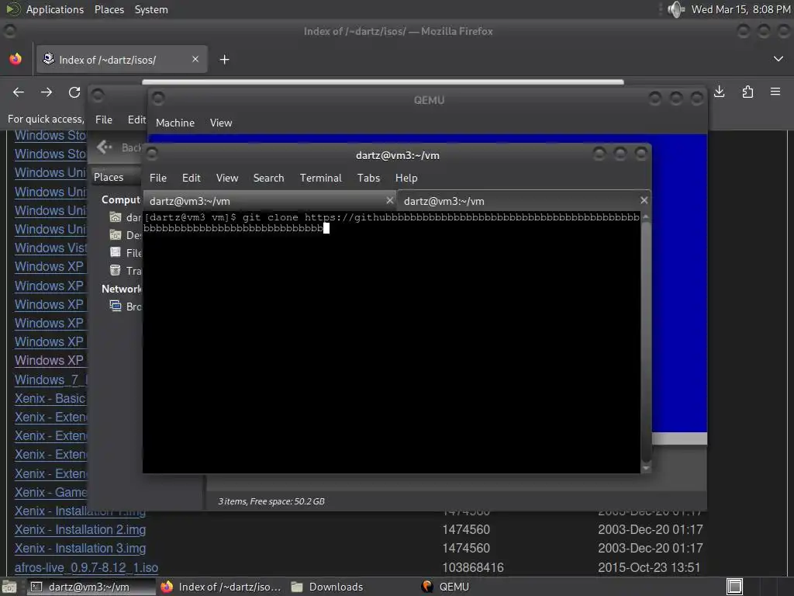Open the Applications menu in top panel

point(55,9)
